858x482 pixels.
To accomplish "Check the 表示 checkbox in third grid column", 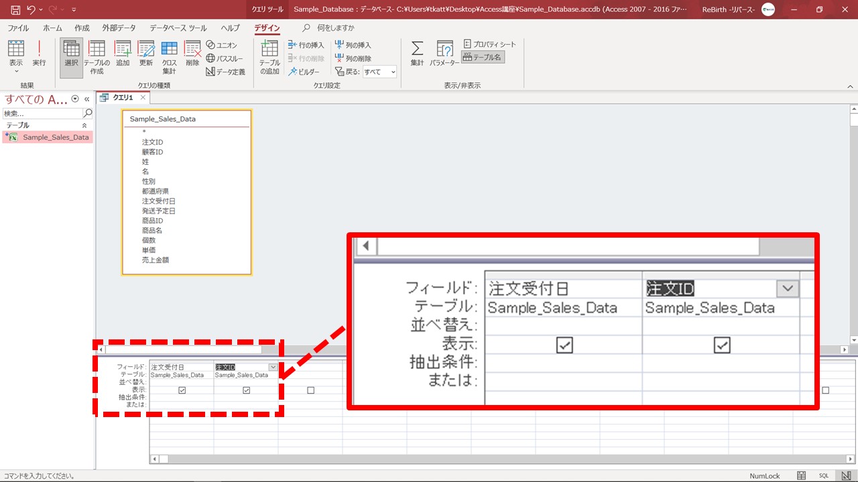I will pyautogui.click(x=310, y=390).
